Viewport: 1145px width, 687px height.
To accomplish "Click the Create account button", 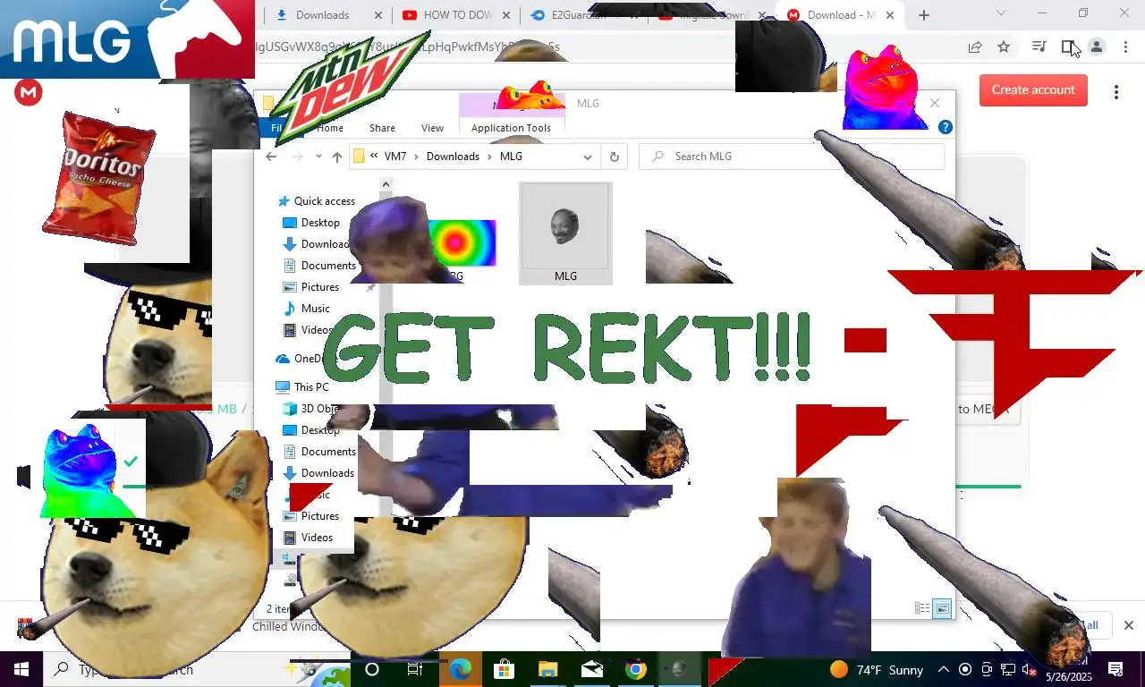I will (x=1033, y=90).
